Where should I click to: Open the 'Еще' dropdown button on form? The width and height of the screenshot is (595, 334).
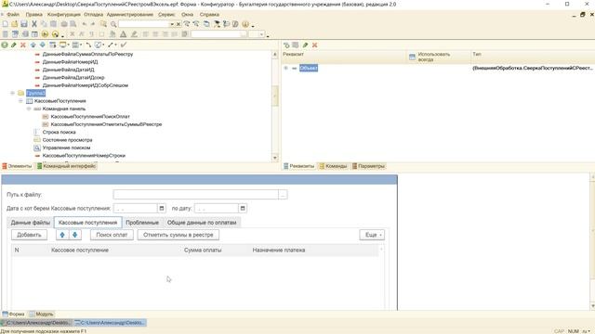(x=372, y=235)
